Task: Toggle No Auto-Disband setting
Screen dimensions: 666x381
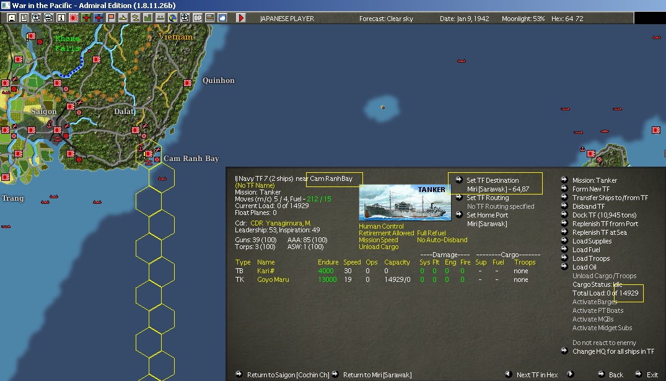Action: click(442, 240)
